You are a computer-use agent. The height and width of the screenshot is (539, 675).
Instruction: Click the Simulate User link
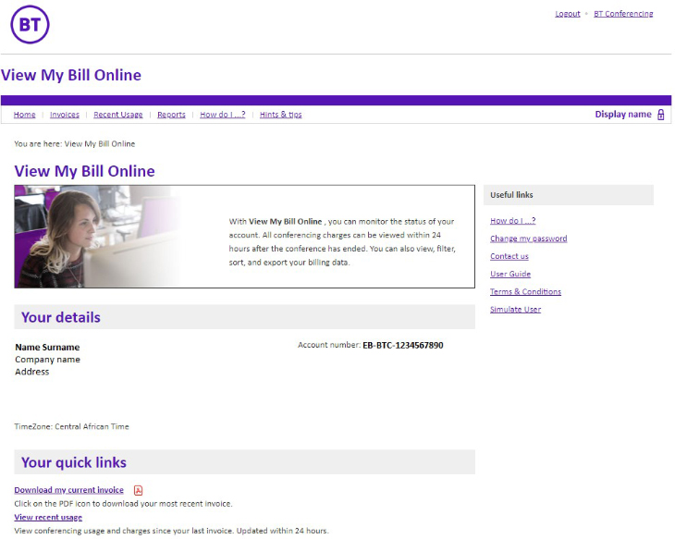(x=515, y=309)
